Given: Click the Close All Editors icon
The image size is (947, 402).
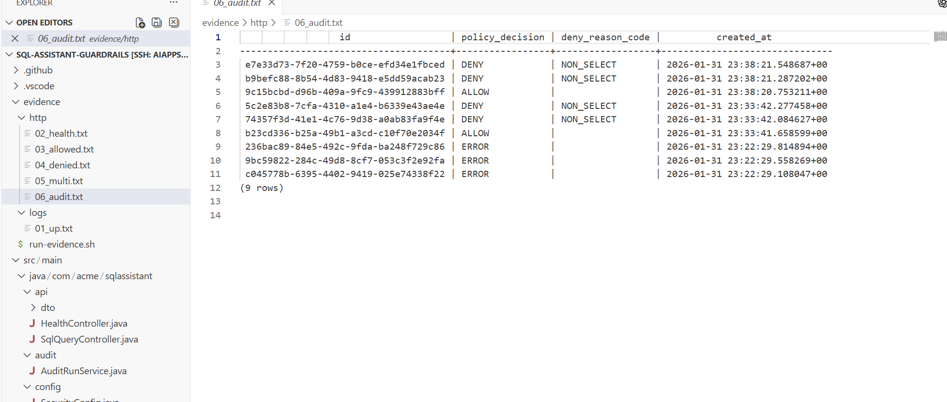Looking at the screenshot, I should coord(174,23).
